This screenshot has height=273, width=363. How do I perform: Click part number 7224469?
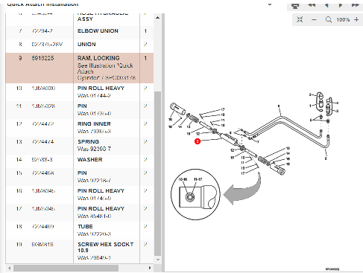(x=42, y=227)
